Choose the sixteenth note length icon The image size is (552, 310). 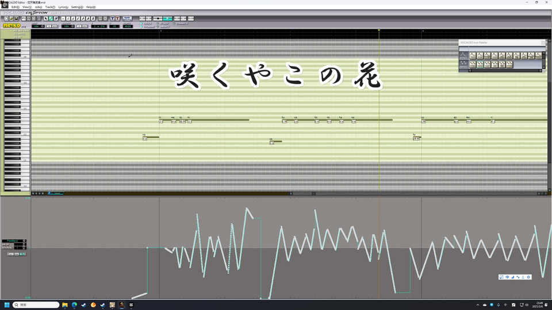pos(82,18)
